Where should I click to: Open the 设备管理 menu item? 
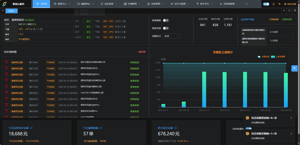coord(156,4)
